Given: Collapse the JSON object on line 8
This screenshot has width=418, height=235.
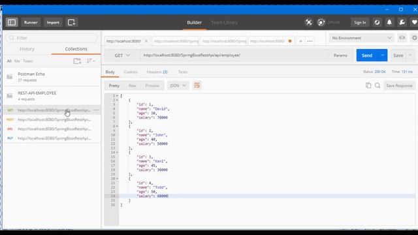Looking at the screenshot, I should click(117, 126).
